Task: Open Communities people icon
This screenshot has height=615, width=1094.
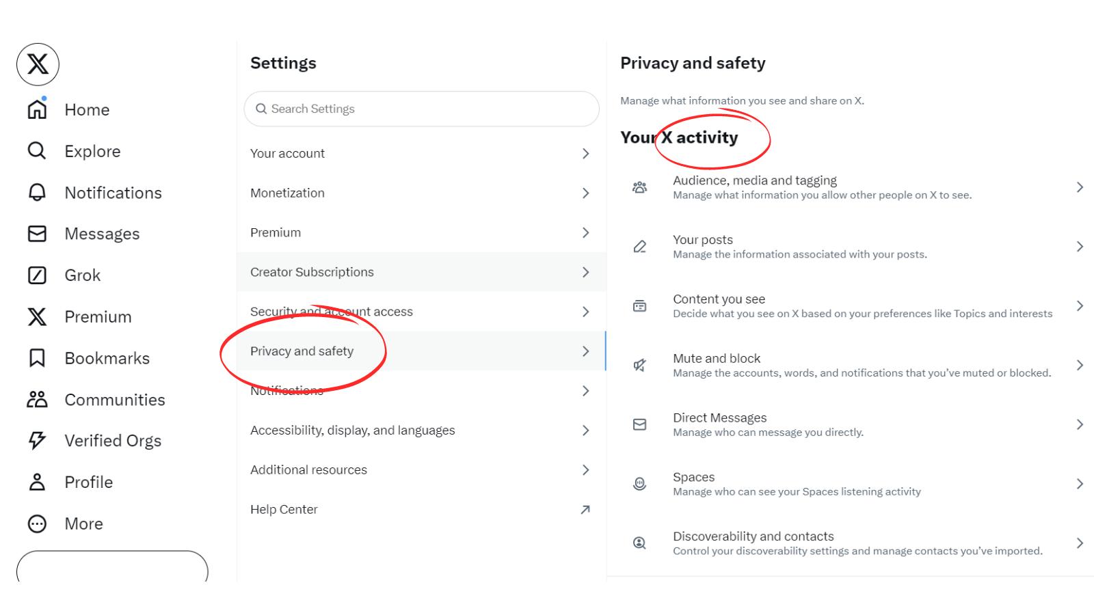Action: point(37,400)
